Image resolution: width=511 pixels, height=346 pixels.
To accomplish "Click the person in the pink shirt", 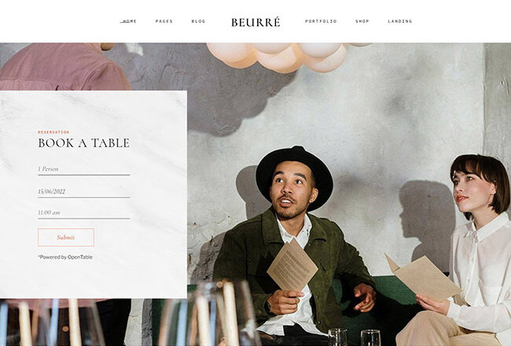I will 64,67.
